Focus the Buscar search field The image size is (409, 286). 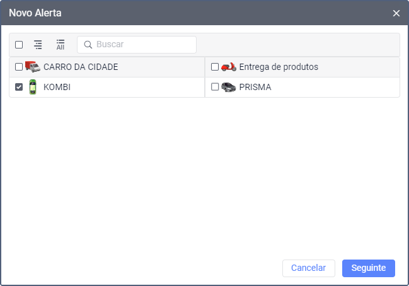tap(137, 45)
